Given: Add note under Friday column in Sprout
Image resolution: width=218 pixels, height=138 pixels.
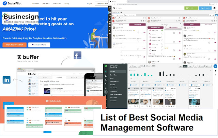Looking at the screenshot, I should [194, 85].
